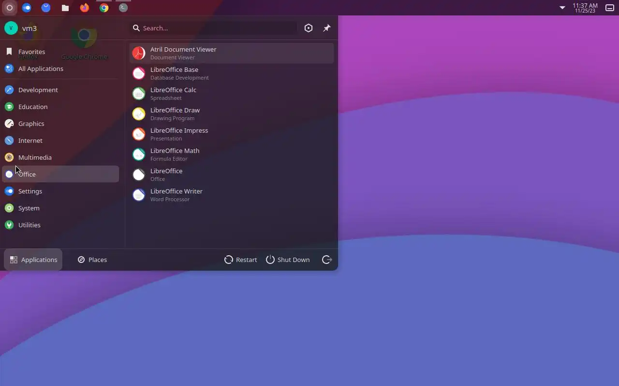Click the hexagon configure icon beside search
The height and width of the screenshot is (386, 619).
[x=309, y=28]
